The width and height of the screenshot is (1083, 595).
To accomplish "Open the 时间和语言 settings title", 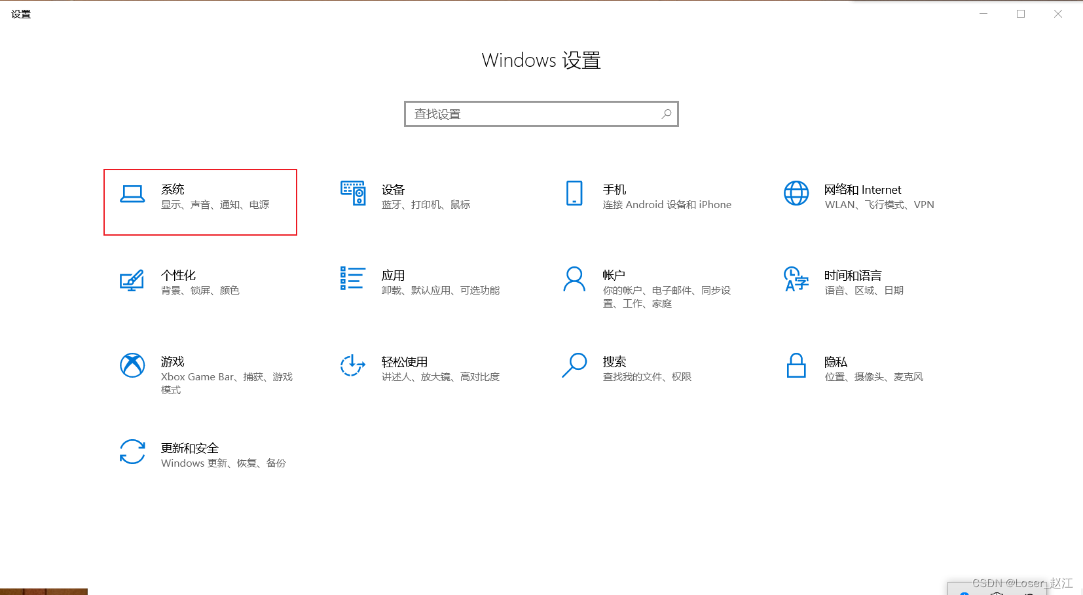I will pos(853,276).
